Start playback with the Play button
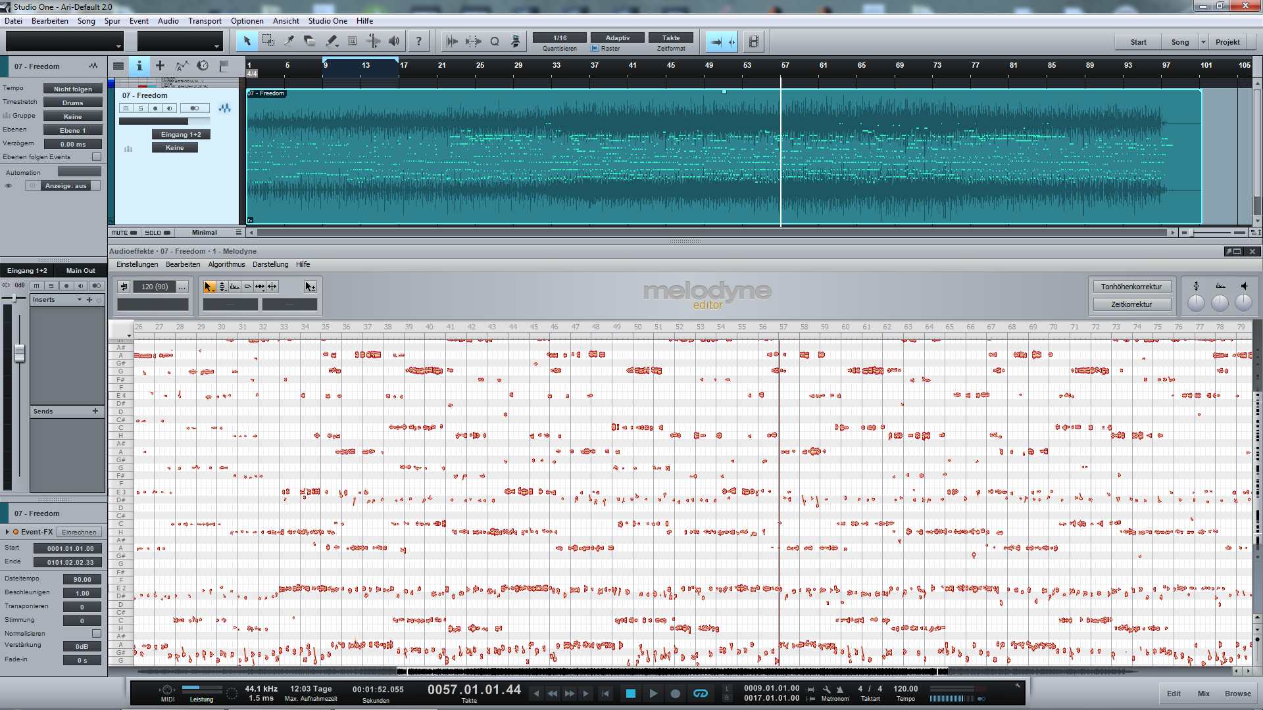 click(x=653, y=693)
